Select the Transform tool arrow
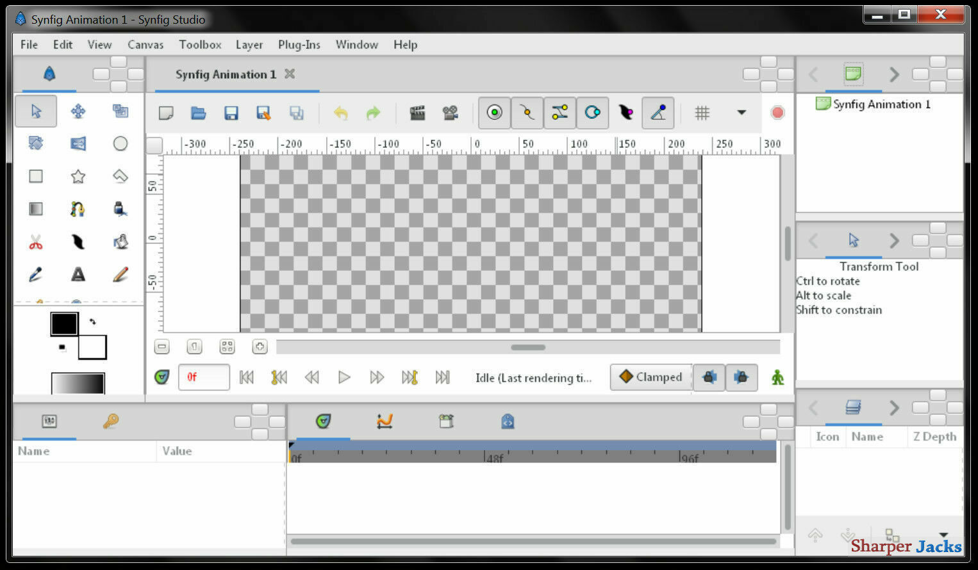Screen dimensions: 978x570 36,111
